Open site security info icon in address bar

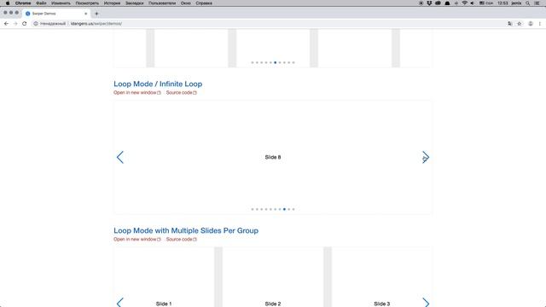36,24
